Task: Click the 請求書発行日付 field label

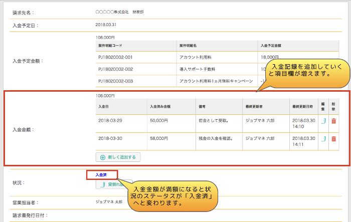Action: (x=30, y=215)
